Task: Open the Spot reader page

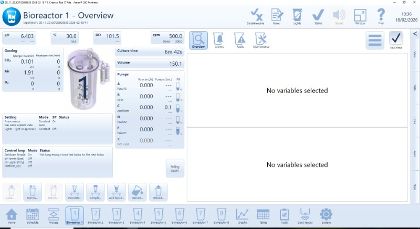Action: (x=305, y=215)
